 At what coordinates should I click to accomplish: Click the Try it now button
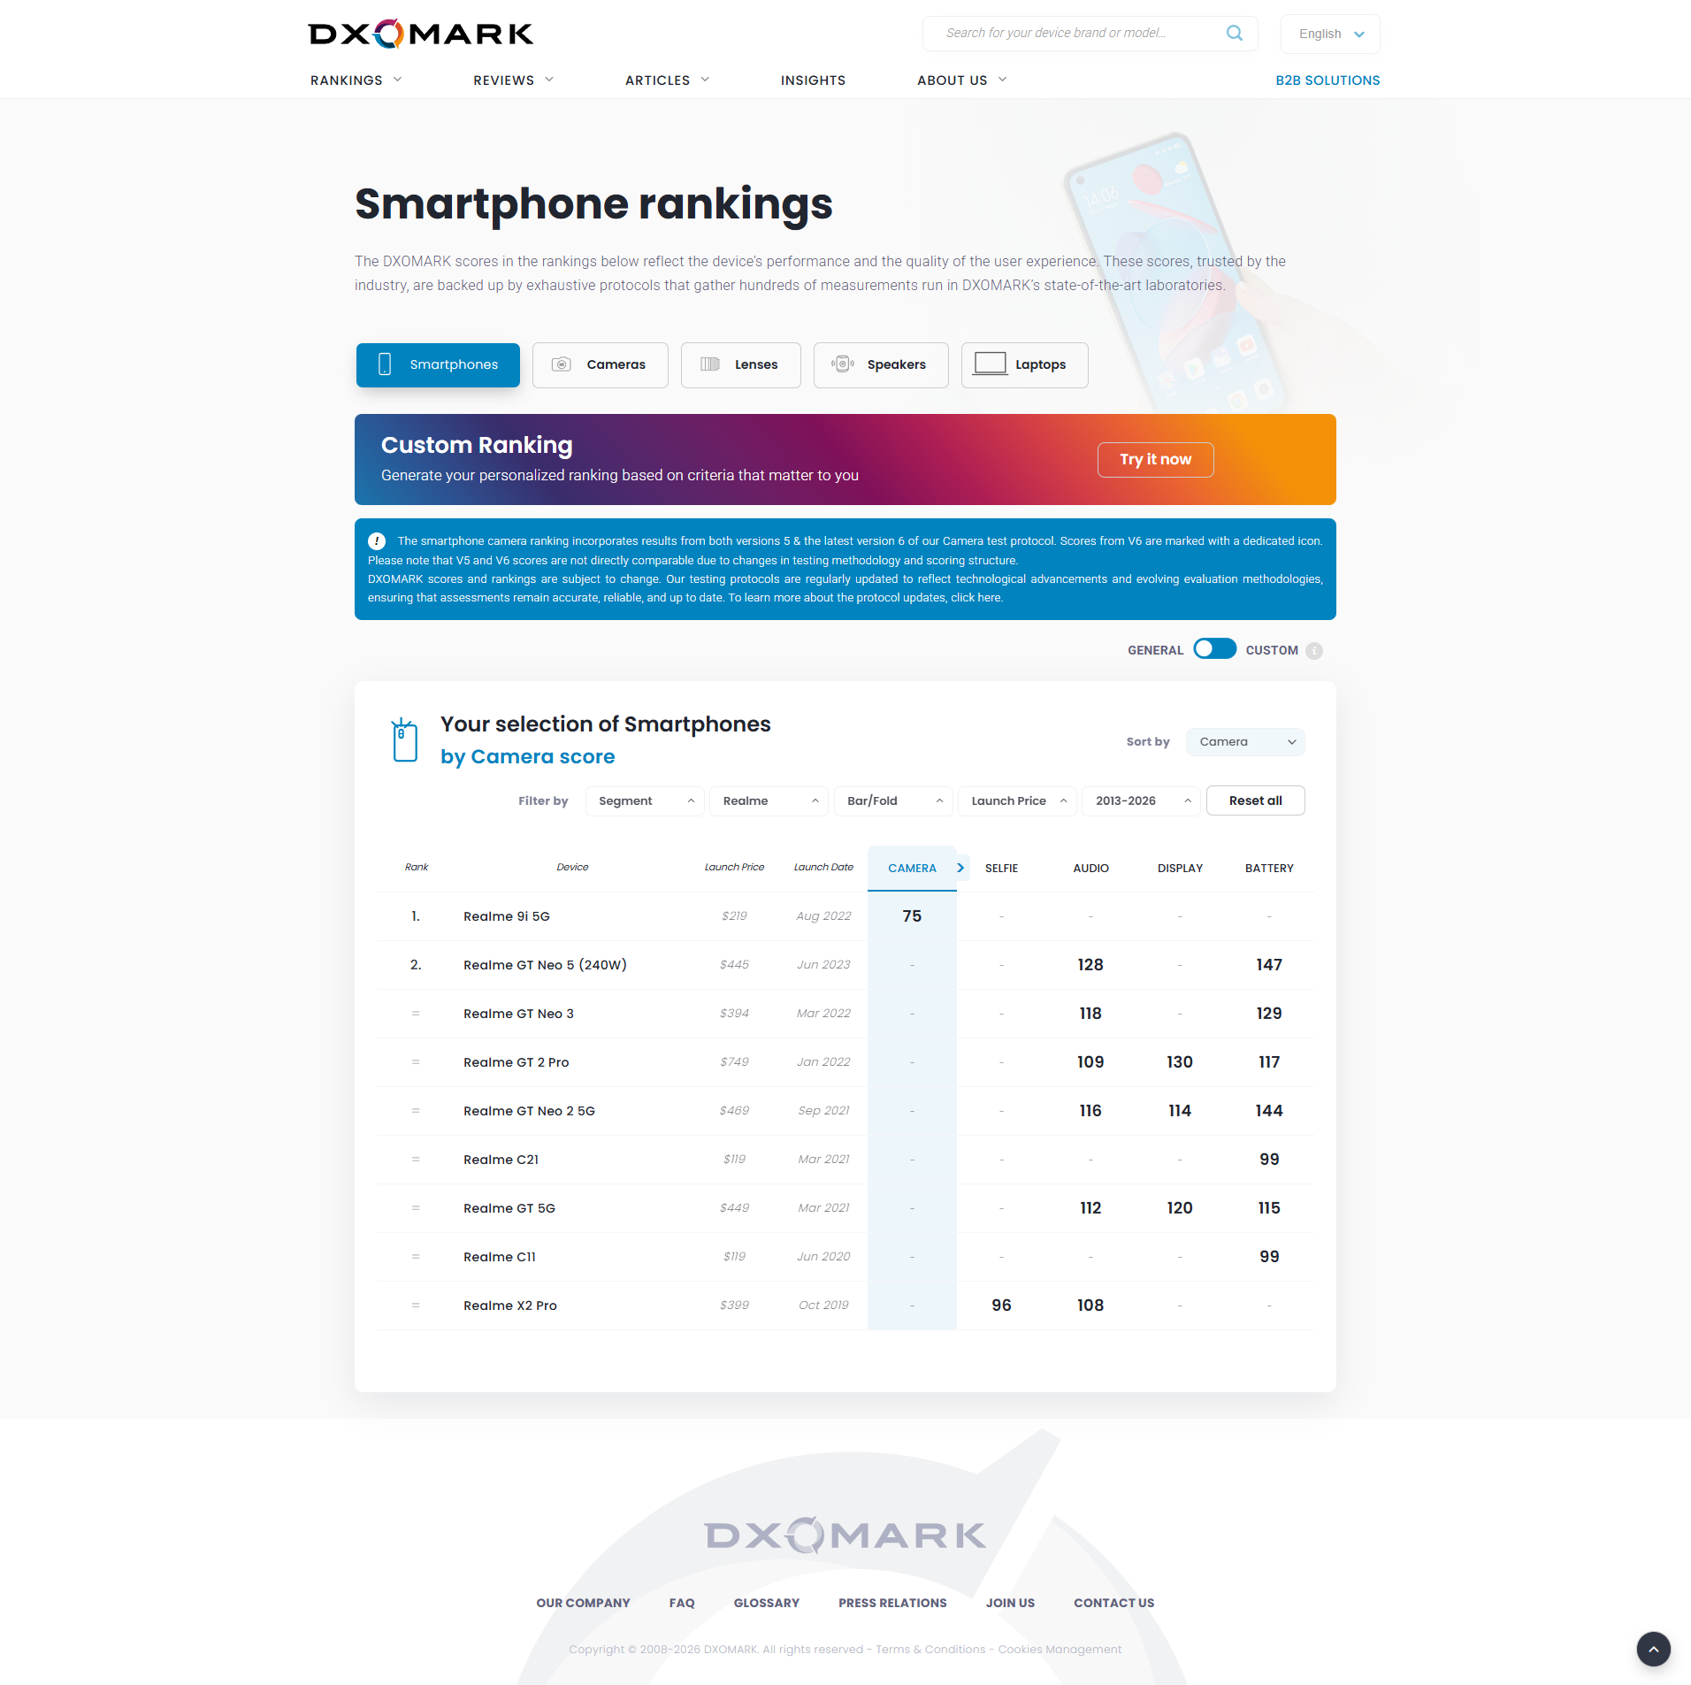coord(1155,460)
